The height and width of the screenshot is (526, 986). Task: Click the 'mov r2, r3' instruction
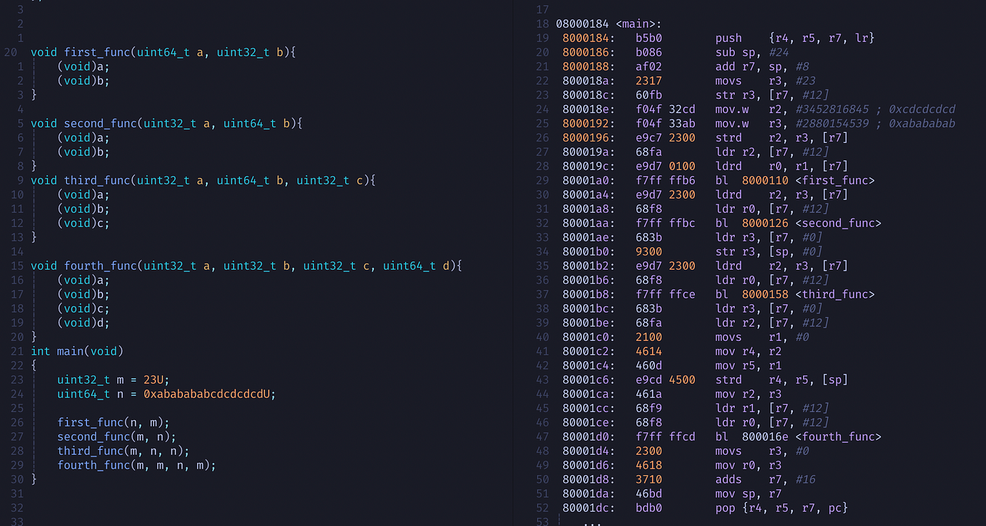pyautogui.click(x=749, y=394)
